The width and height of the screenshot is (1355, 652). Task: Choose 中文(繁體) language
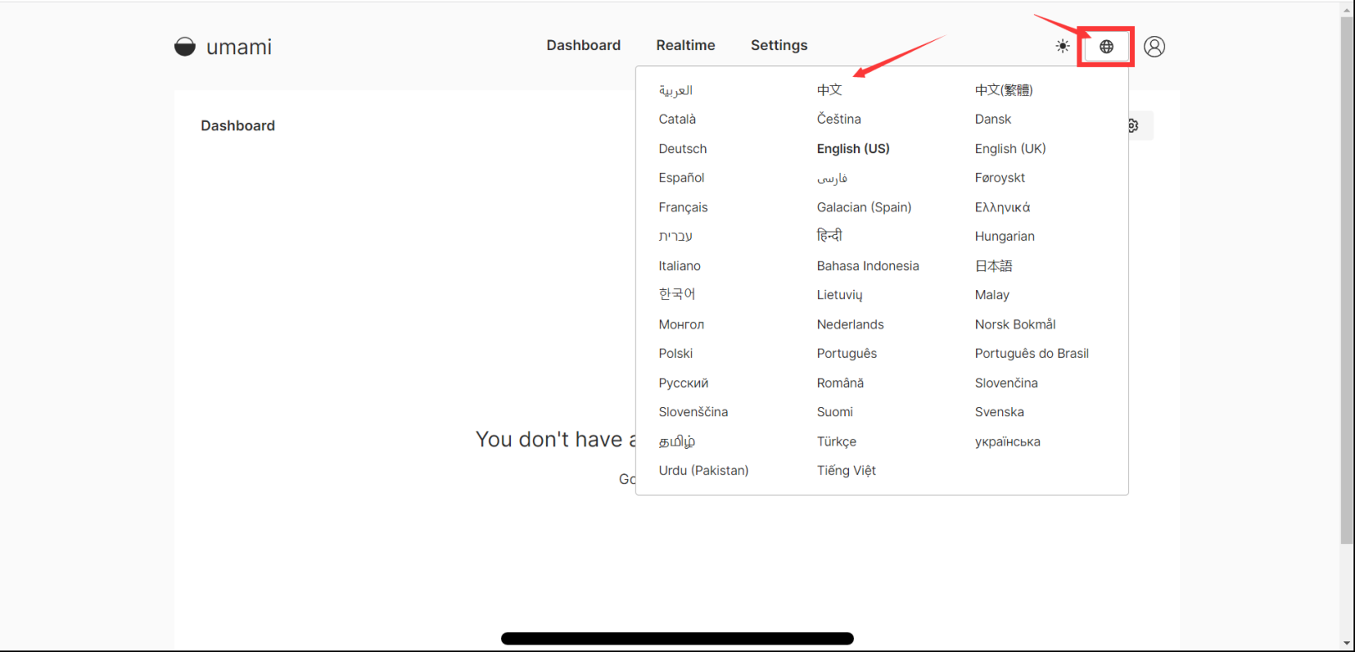(x=1004, y=89)
